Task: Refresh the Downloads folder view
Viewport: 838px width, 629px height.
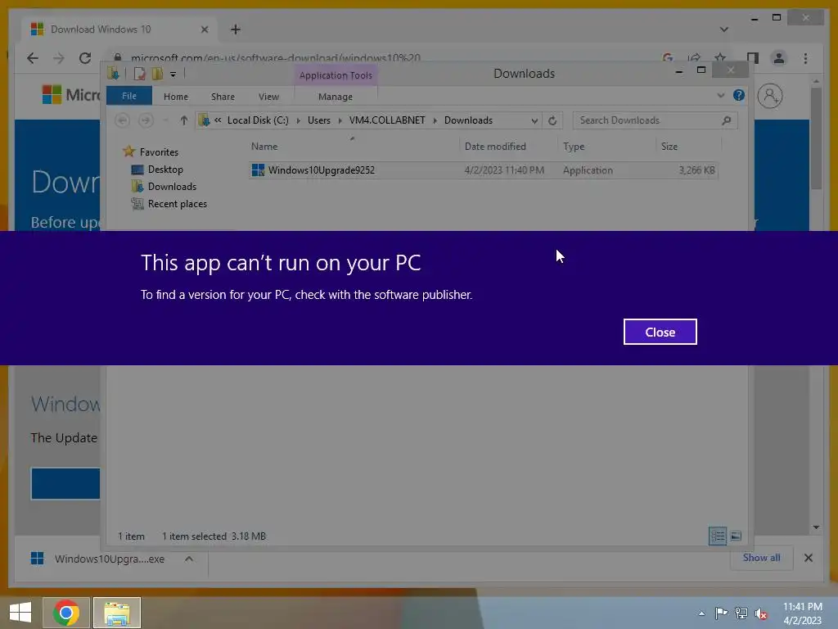Action: [x=552, y=120]
